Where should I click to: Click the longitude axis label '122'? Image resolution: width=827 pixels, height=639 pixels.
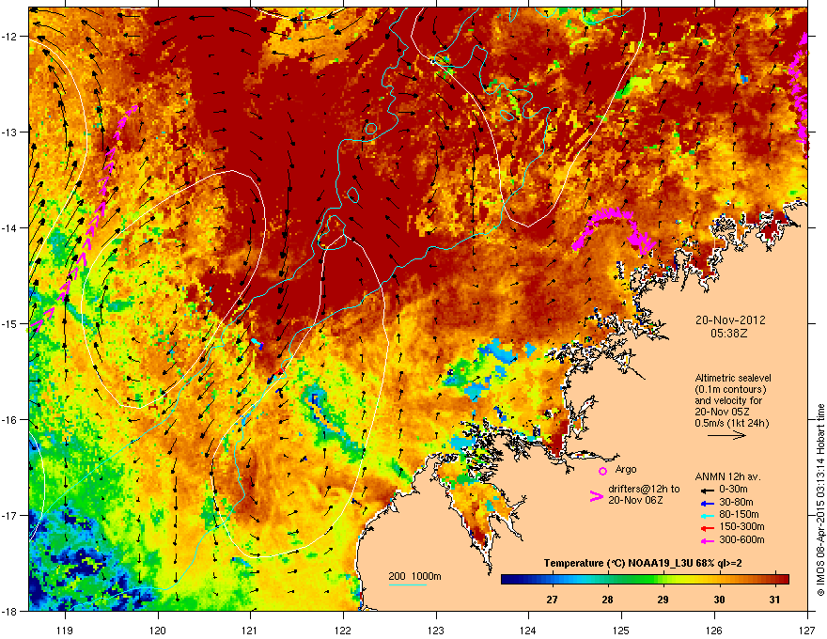(x=343, y=630)
